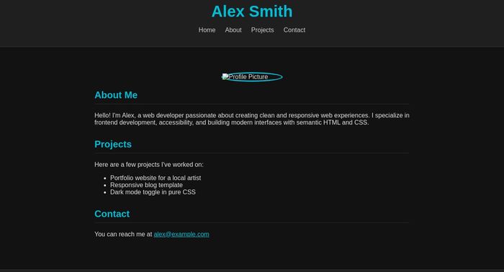Select Projects in the navigation bar
Screen dimensions: 504x272
point(262,30)
